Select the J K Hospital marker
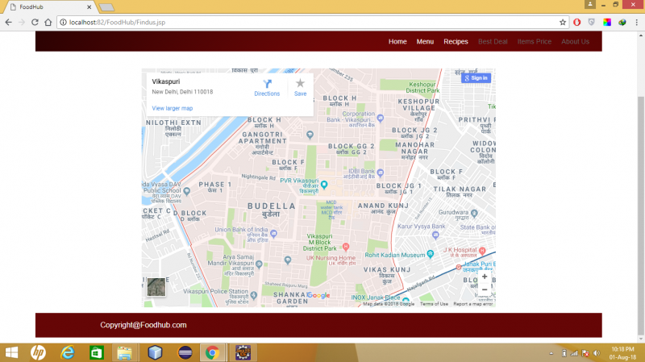Screen dimensions: 645x362 482,251
